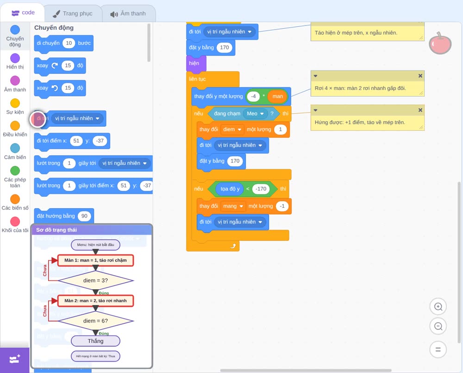Image resolution: width=463 pixels, height=373 pixels.
Task: Click the counterclockwise rotate icon in xoay block
Action: point(55,88)
